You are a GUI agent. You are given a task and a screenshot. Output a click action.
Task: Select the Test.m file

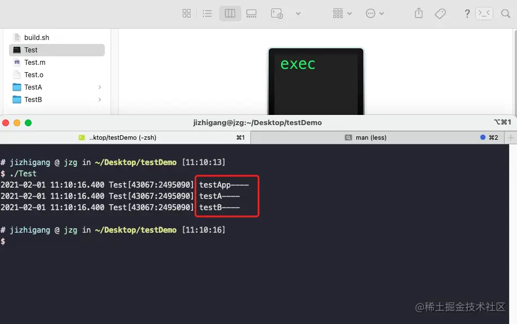tap(57, 63)
